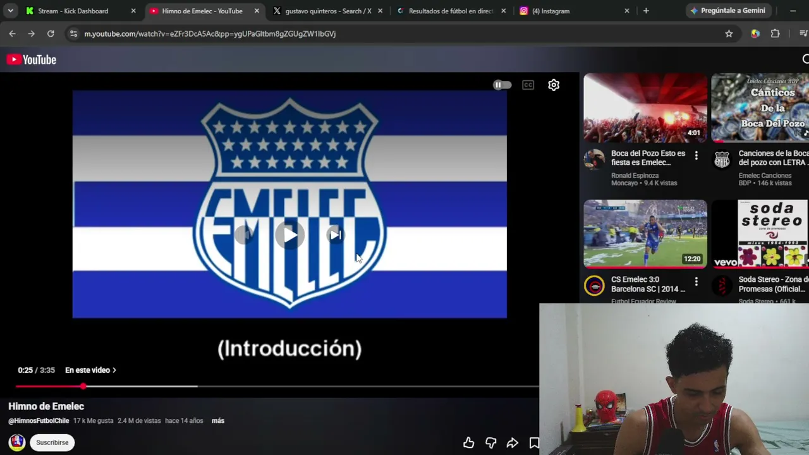
Task: Open the options menu for CS Emelec 3:0 video
Action: (x=696, y=282)
